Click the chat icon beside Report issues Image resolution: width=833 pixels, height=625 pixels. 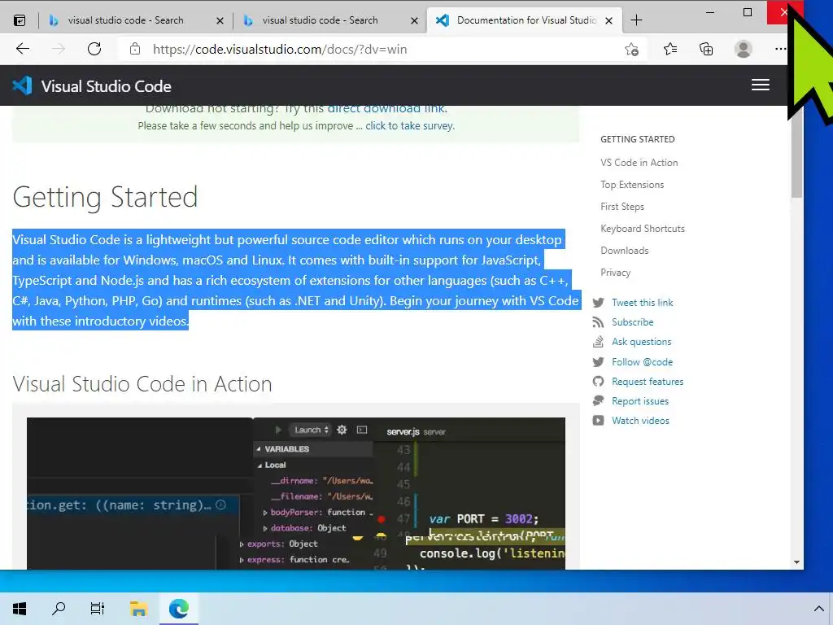598,400
